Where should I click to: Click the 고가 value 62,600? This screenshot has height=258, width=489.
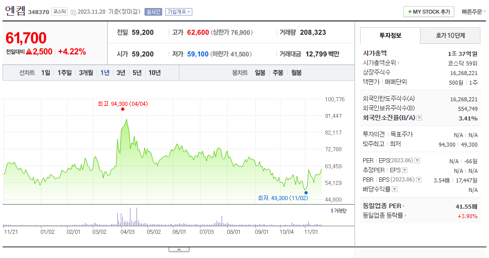point(198,32)
